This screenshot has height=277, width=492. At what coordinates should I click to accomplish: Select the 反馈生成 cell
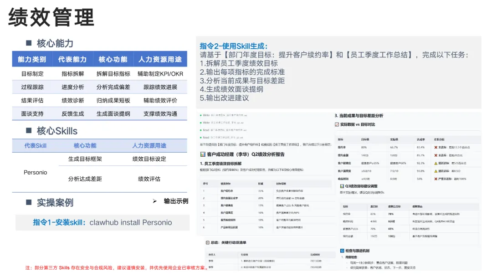(73, 114)
